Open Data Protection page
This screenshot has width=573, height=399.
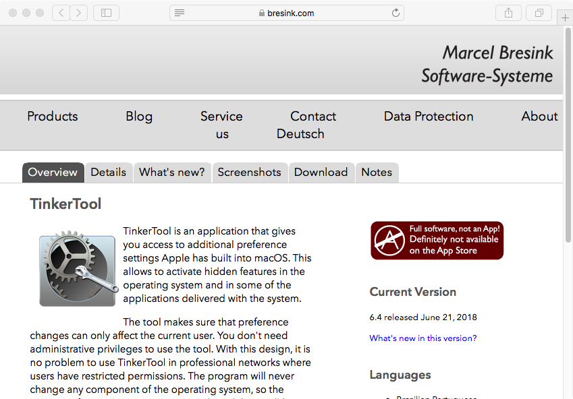tap(429, 116)
